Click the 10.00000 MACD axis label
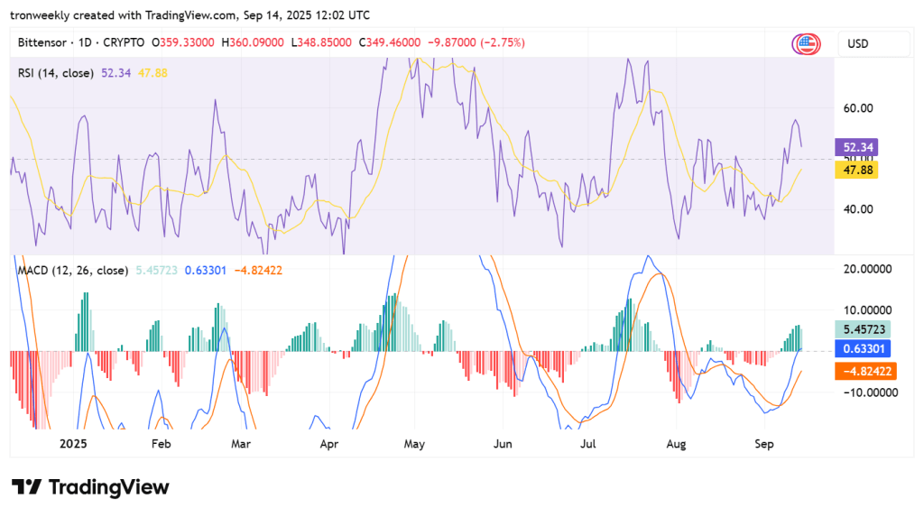924x517 pixels. coord(867,310)
